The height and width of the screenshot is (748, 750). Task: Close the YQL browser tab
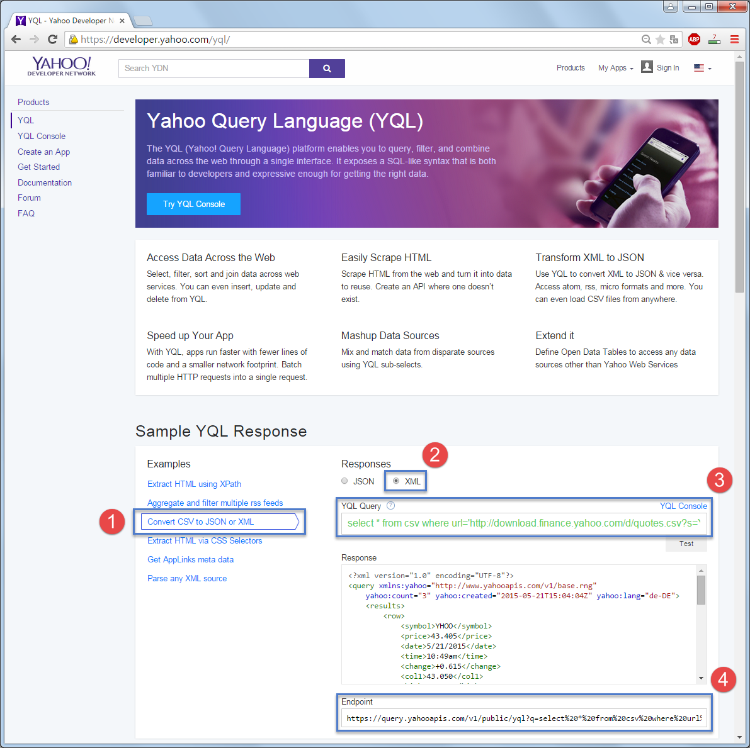(122, 21)
